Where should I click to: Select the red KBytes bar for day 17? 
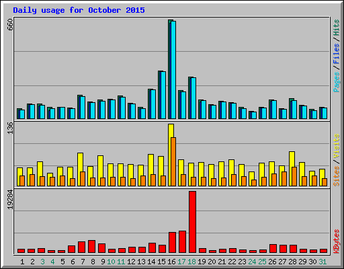click(x=182, y=242)
